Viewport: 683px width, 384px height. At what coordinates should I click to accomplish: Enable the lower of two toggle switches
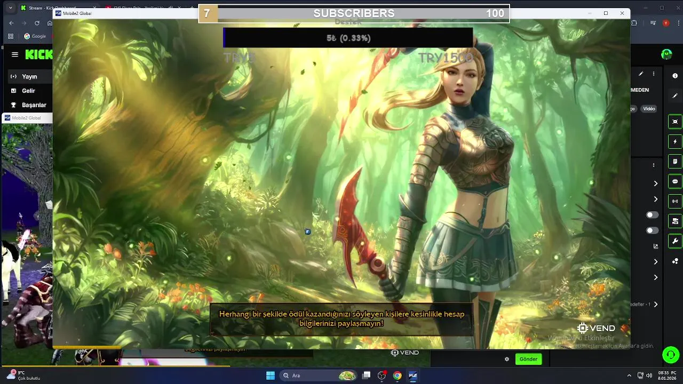652,230
